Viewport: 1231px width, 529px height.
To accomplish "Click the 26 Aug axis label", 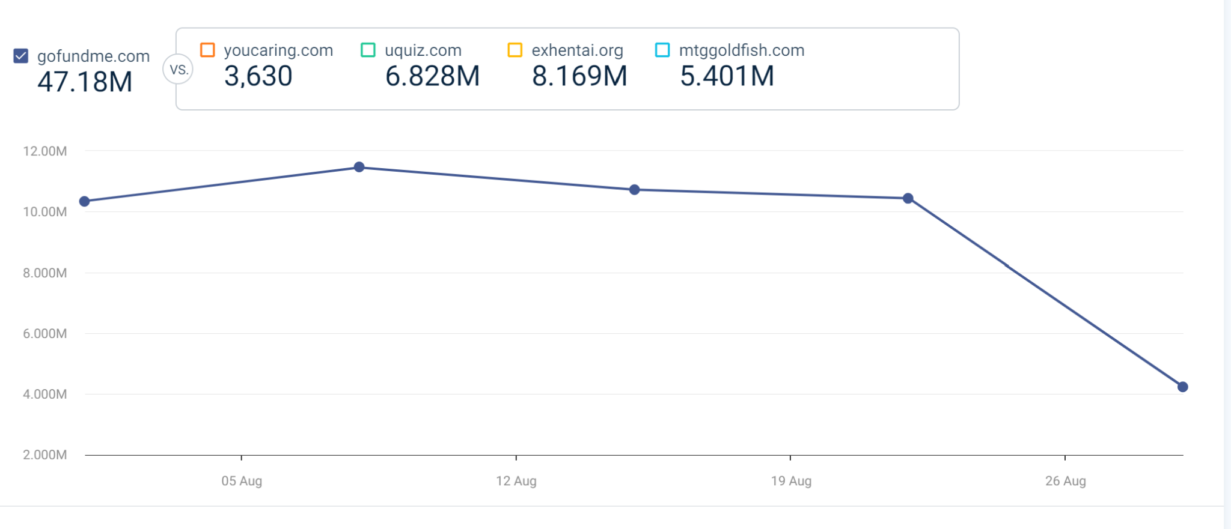I will [1065, 481].
